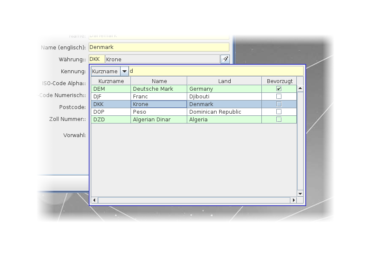Open the Kurzname filter dropdown
371x267 pixels.
coord(124,72)
